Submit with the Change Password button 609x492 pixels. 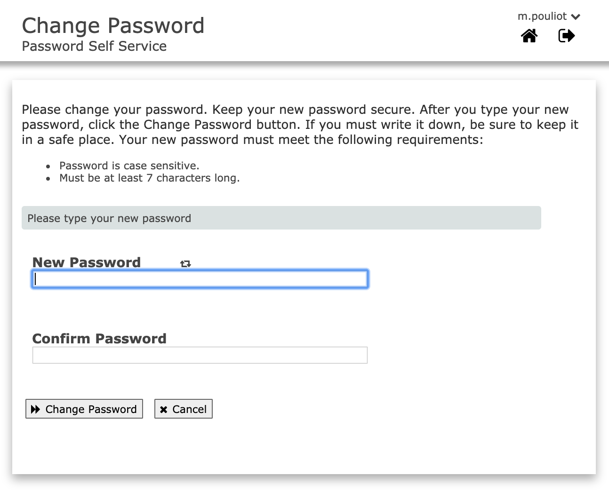point(84,409)
